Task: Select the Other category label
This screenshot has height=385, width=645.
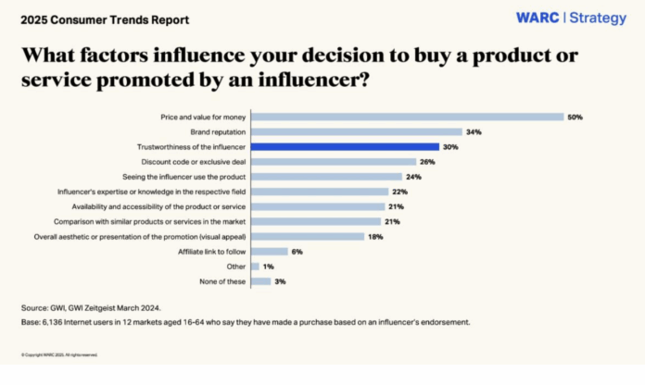Action: pyautogui.click(x=235, y=266)
